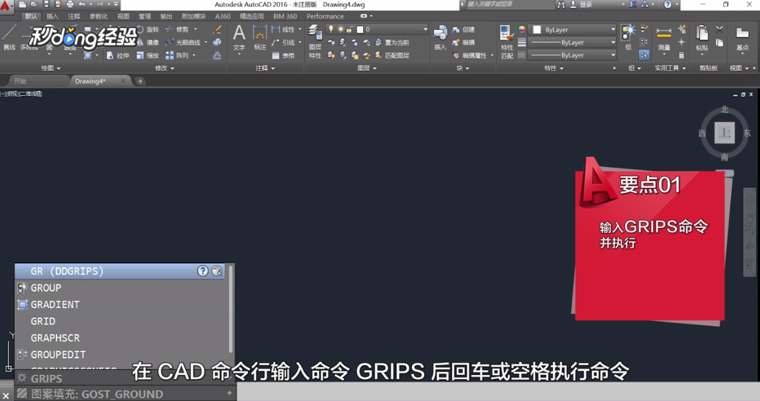Expand the 注释 annotation panel
760x401 pixels.
265,68
